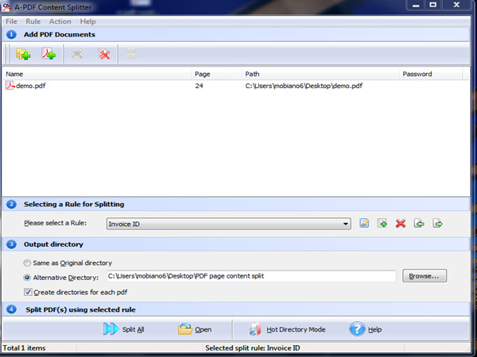Image resolution: width=477 pixels, height=357 pixels.
Task: Click the Export rule icon with right arrow
Action: pos(437,224)
